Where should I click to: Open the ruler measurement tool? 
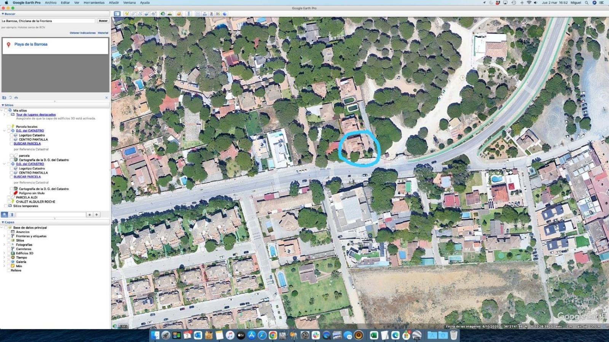(x=188, y=14)
